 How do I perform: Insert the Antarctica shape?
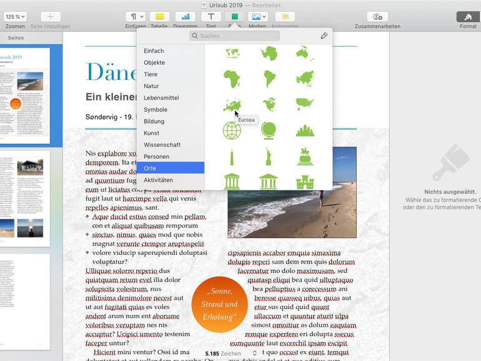[269, 53]
